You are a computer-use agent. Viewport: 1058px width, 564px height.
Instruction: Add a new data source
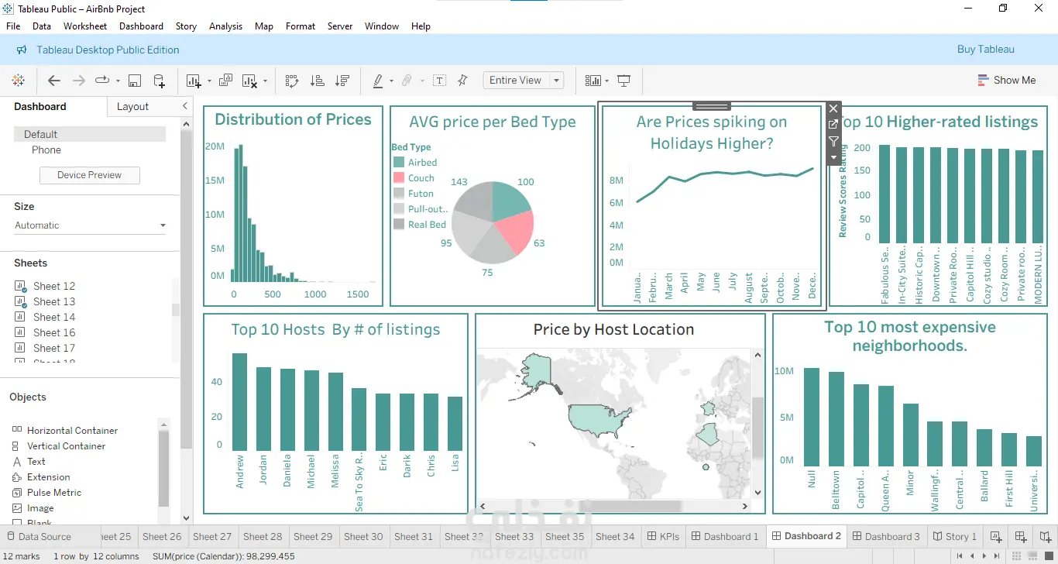[x=159, y=81]
